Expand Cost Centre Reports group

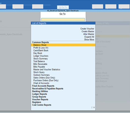42,105
